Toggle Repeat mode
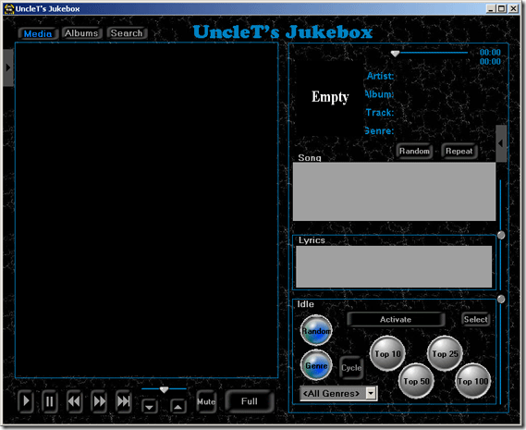The height and width of the screenshot is (430, 526). 459,151
